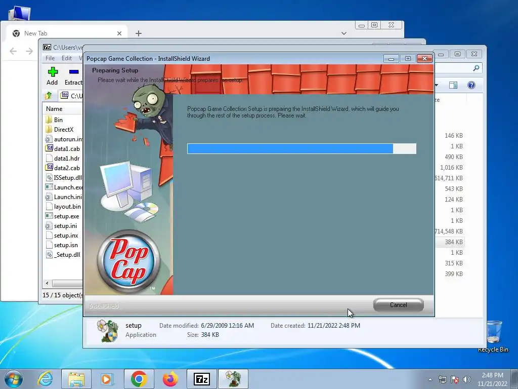The width and height of the screenshot is (518, 389).
Task: Open the Recycle Bin desktop icon
Action: pyautogui.click(x=493, y=336)
